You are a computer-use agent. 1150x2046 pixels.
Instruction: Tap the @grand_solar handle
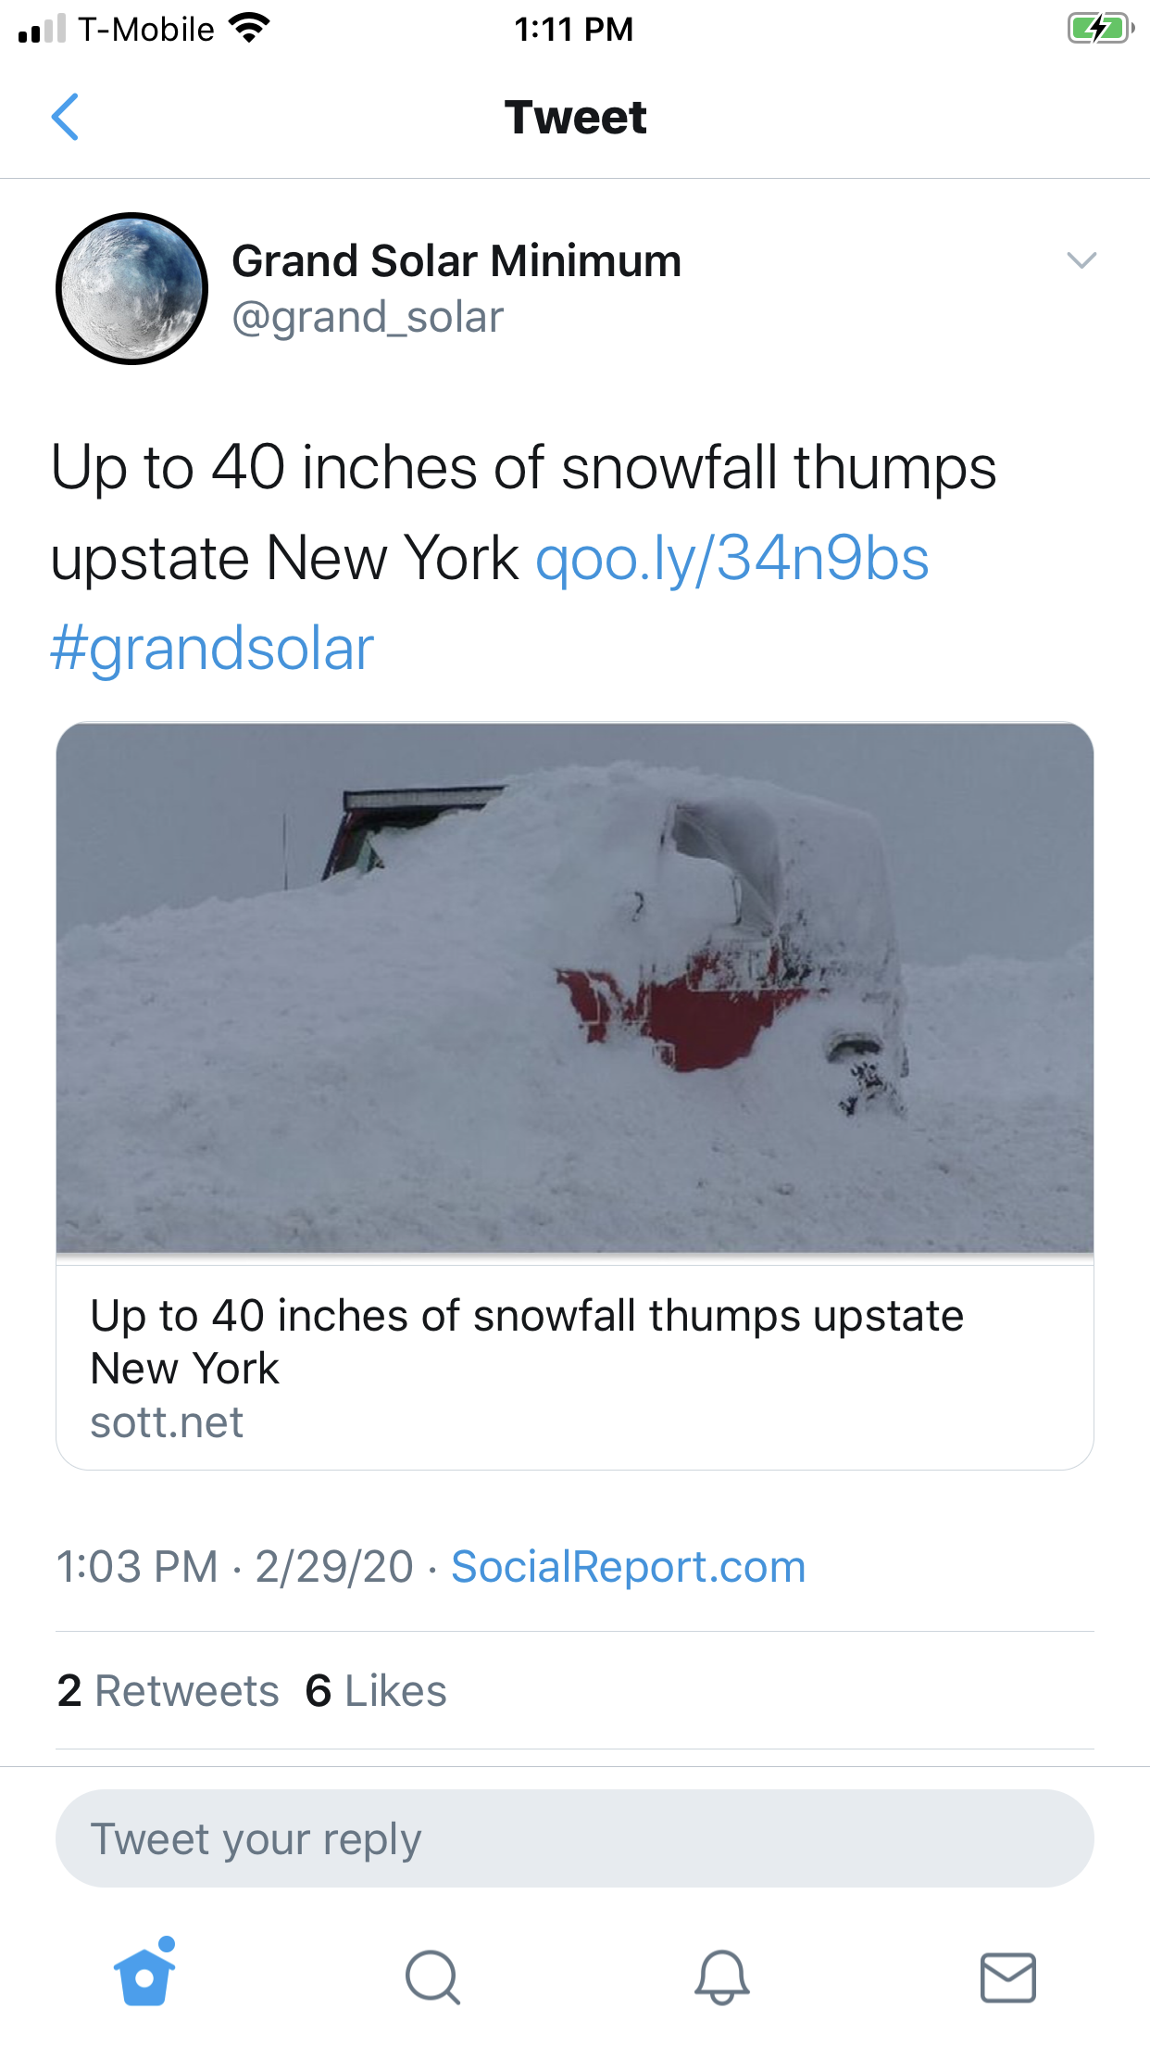[x=368, y=317]
